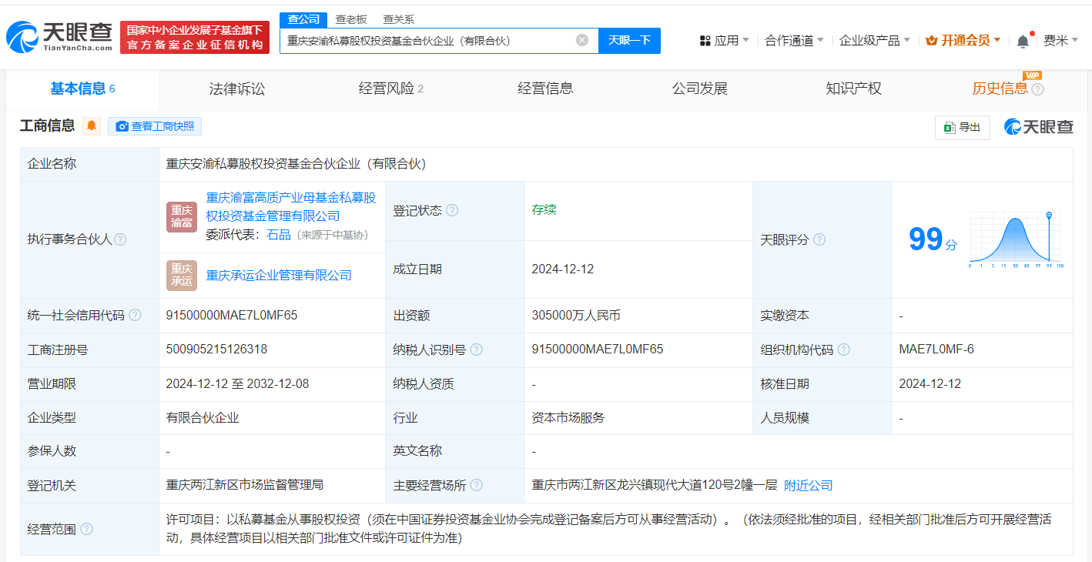
Task: Open the notification bell in header
Action: tap(1023, 41)
